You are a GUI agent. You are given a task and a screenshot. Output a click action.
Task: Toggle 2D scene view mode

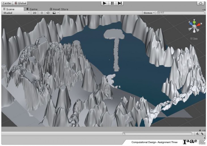34,13
